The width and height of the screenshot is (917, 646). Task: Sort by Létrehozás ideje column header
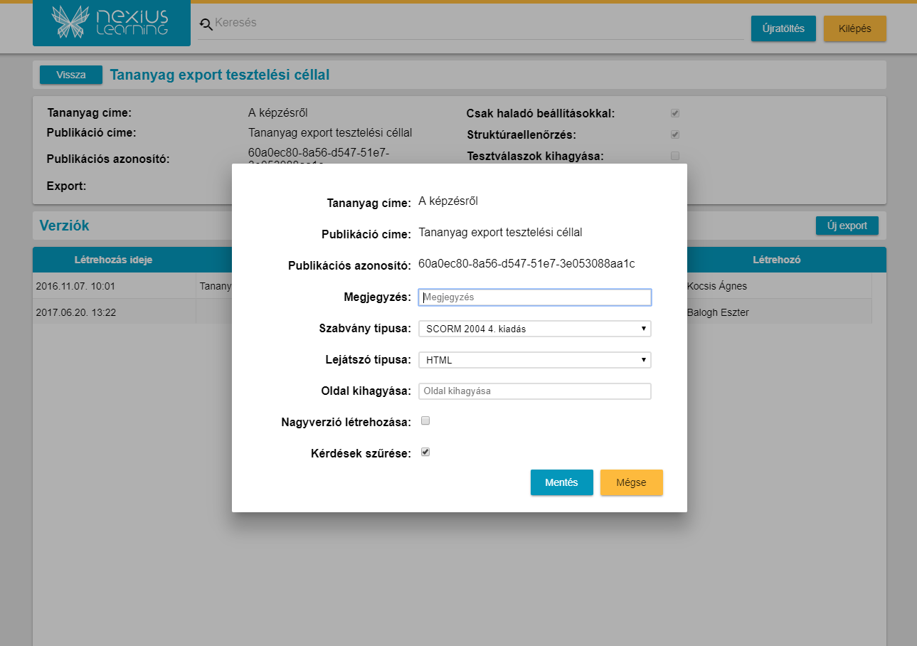tap(113, 260)
